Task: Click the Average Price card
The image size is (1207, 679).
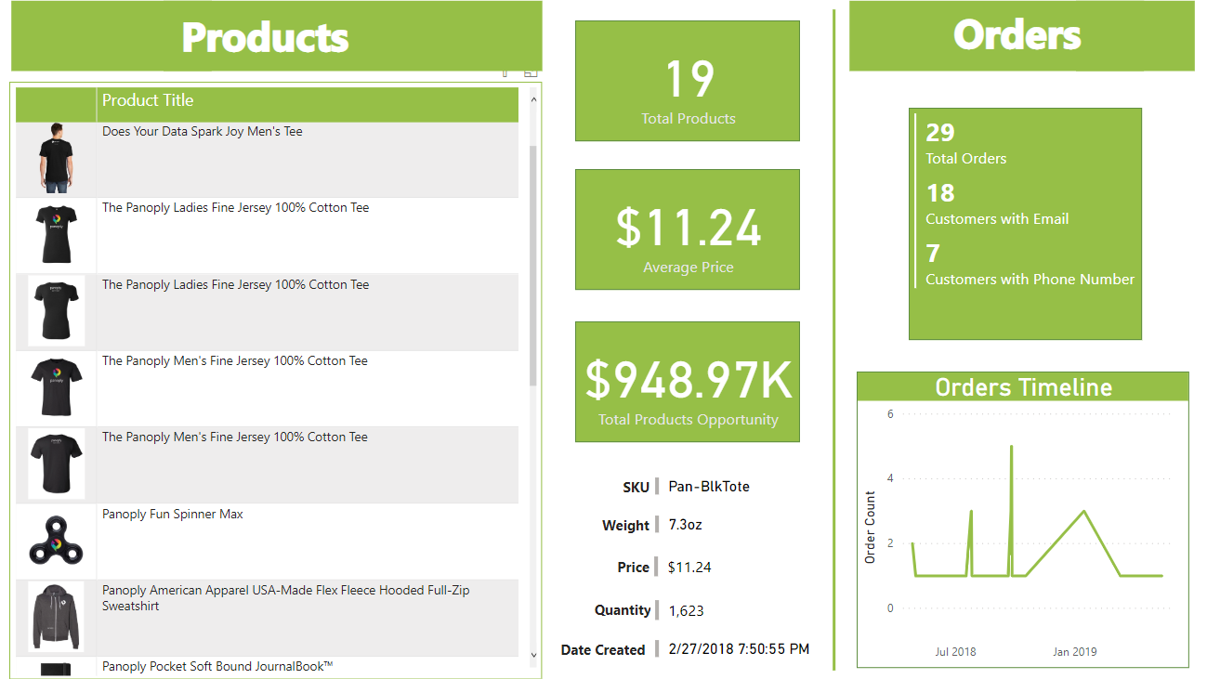Action: pos(688,230)
